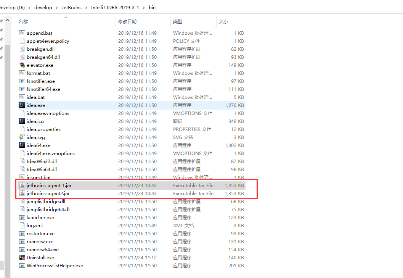Viewport: 403px width, 278px height.
Task: Click the idea.properties file icon
Action: [x=22, y=129]
